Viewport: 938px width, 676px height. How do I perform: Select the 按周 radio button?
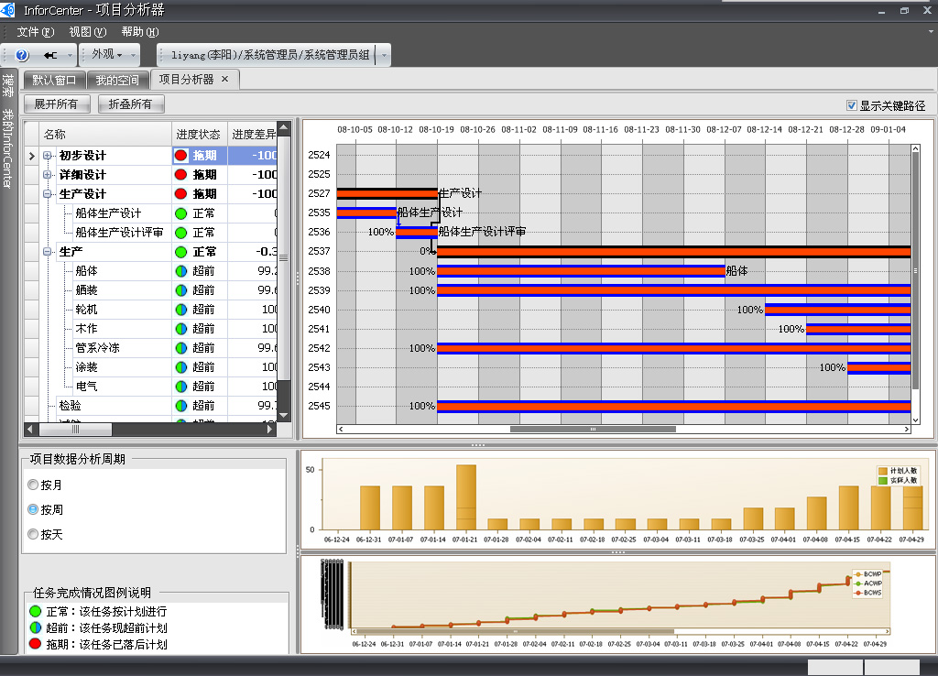(33, 509)
